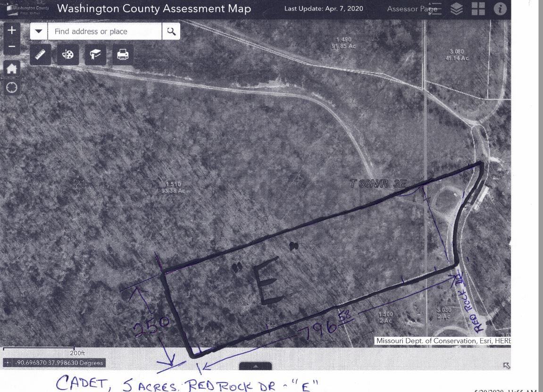The image size is (543, 392).
Task: Open the Basemap Gallery grid
Action: [x=478, y=9]
